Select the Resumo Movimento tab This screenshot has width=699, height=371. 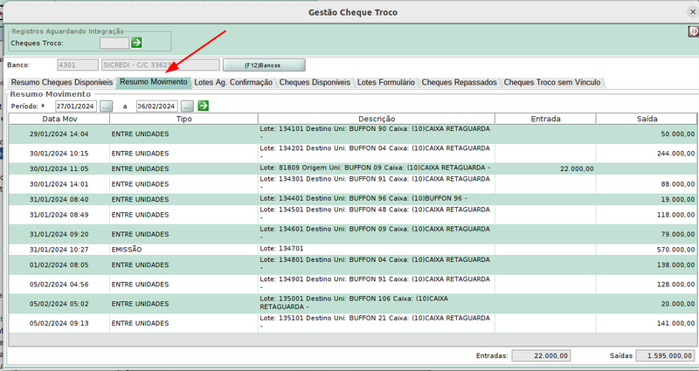click(x=154, y=82)
